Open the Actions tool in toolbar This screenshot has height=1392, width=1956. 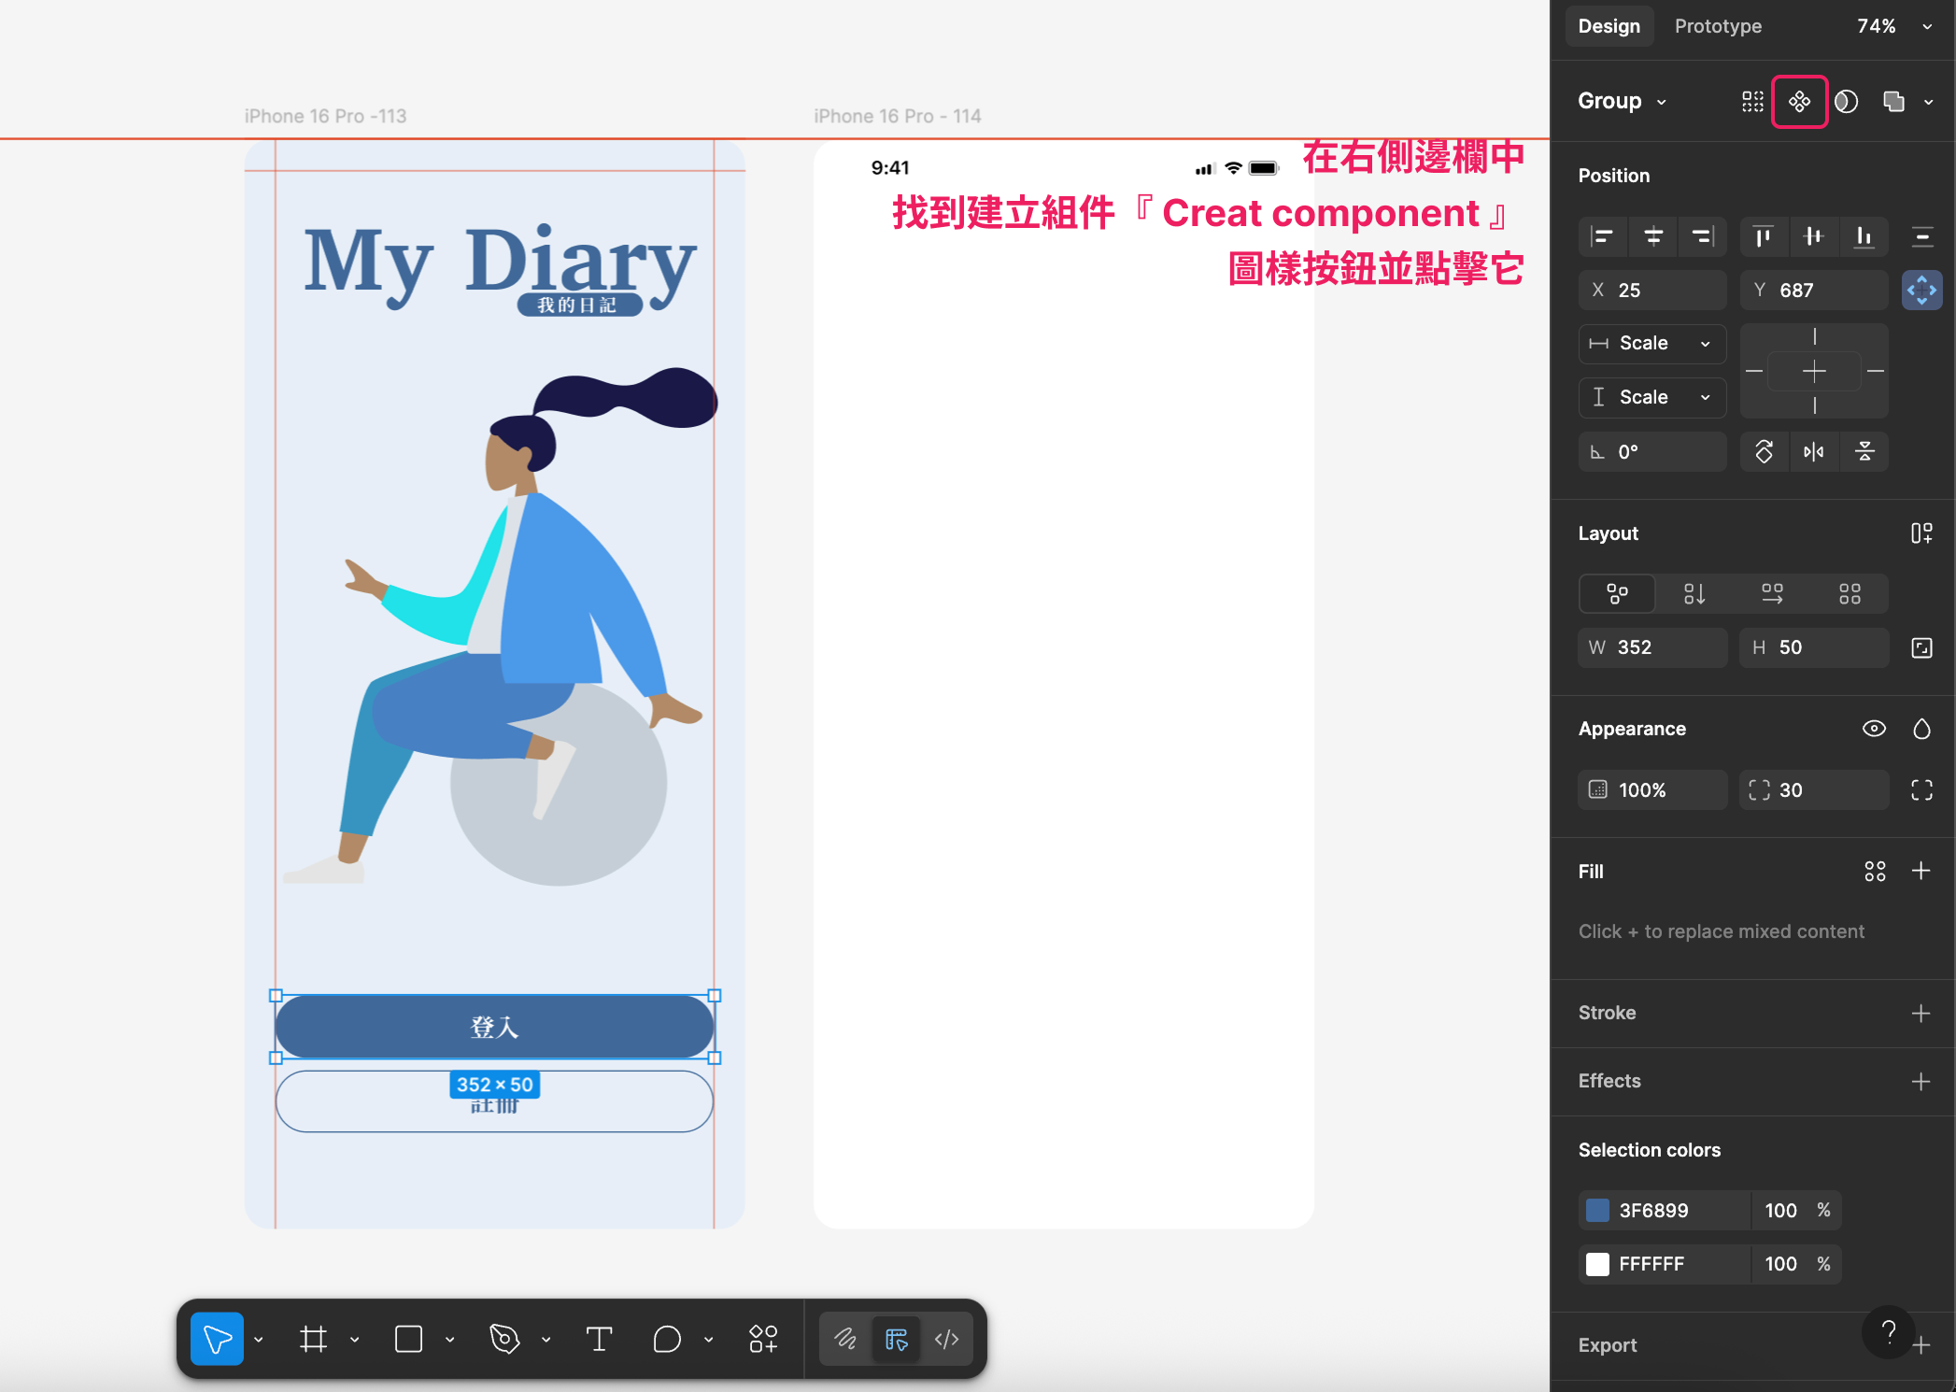tap(763, 1339)
